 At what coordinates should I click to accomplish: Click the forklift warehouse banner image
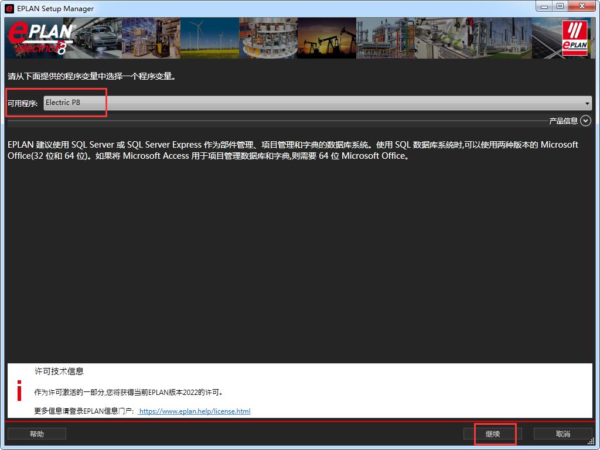[x=151, y=38]
